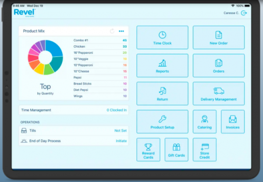Image resolution: width=263 pixels, height=182 pixels.
Task: Click the Product Mix donut chart
Action: coord(46,57)
